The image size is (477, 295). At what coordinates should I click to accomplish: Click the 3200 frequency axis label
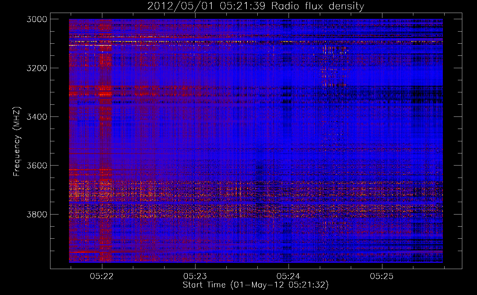click(x=37, y=68)
